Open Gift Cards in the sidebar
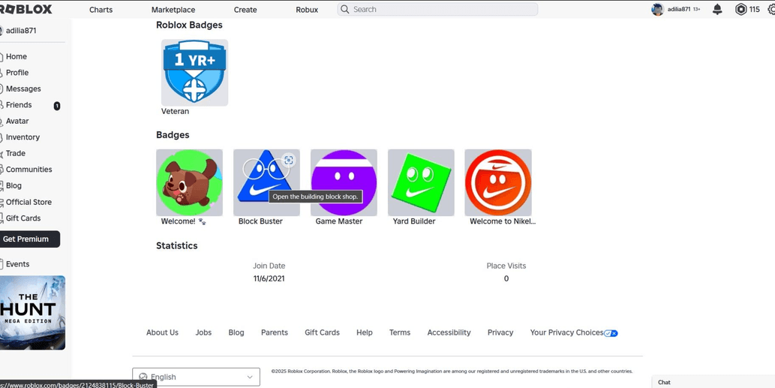Screen dimensions: 775x388 point(23,218)
